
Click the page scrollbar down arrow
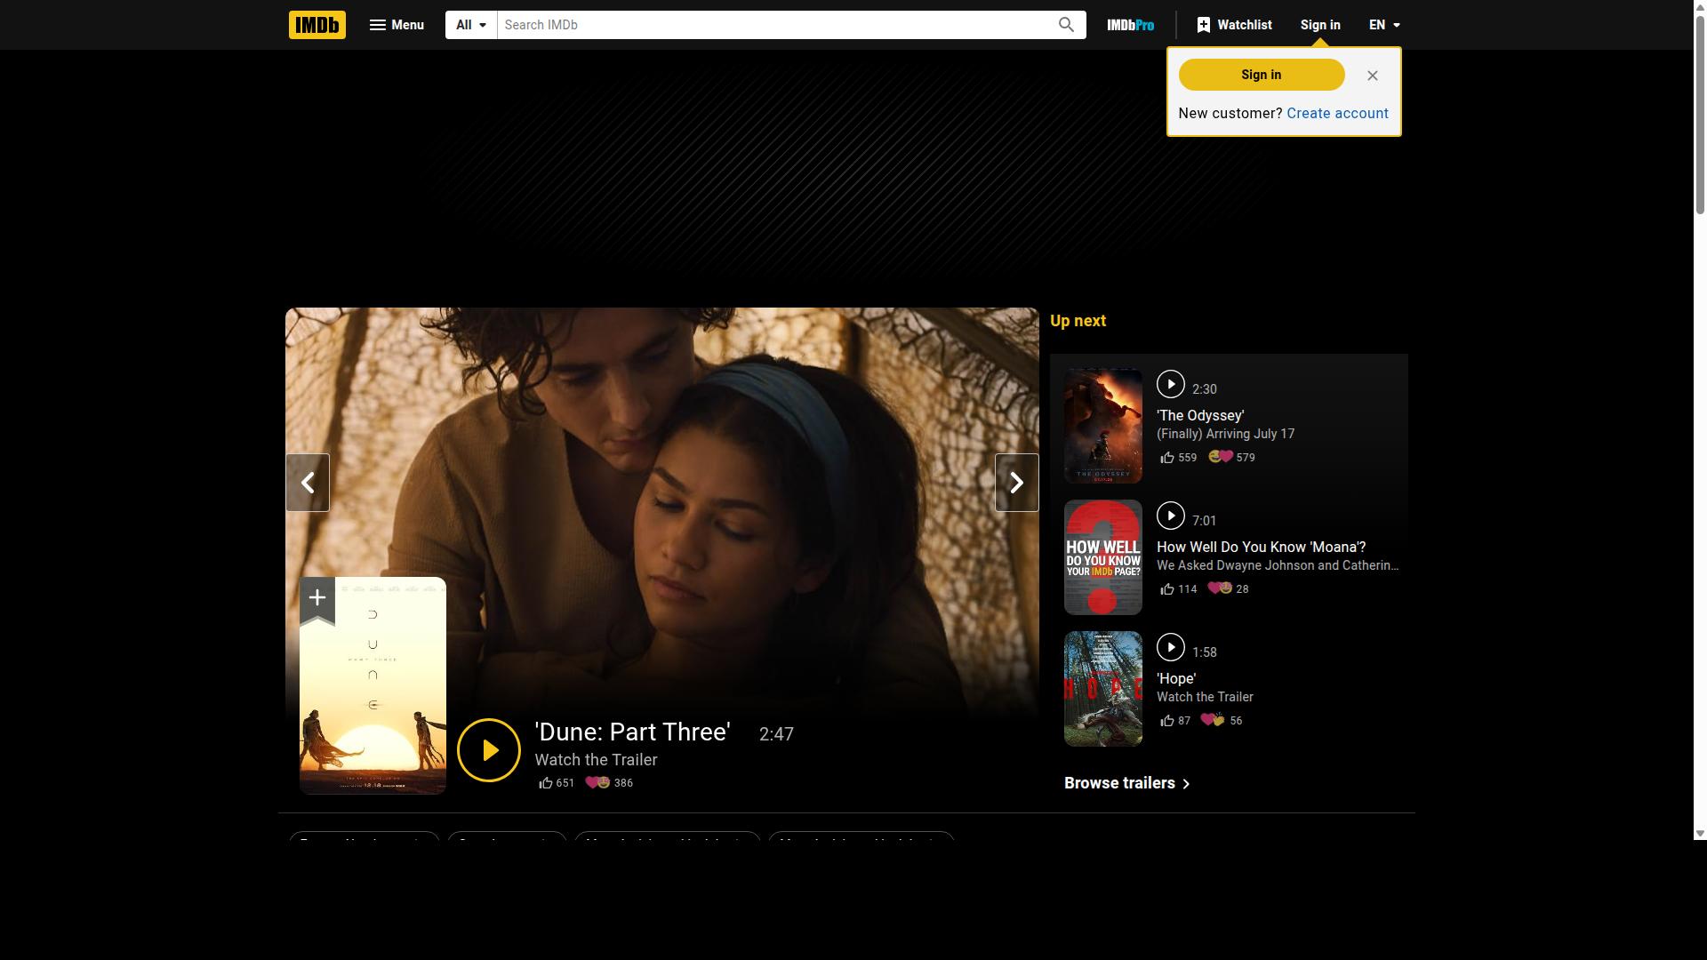tap(1700, 834)
